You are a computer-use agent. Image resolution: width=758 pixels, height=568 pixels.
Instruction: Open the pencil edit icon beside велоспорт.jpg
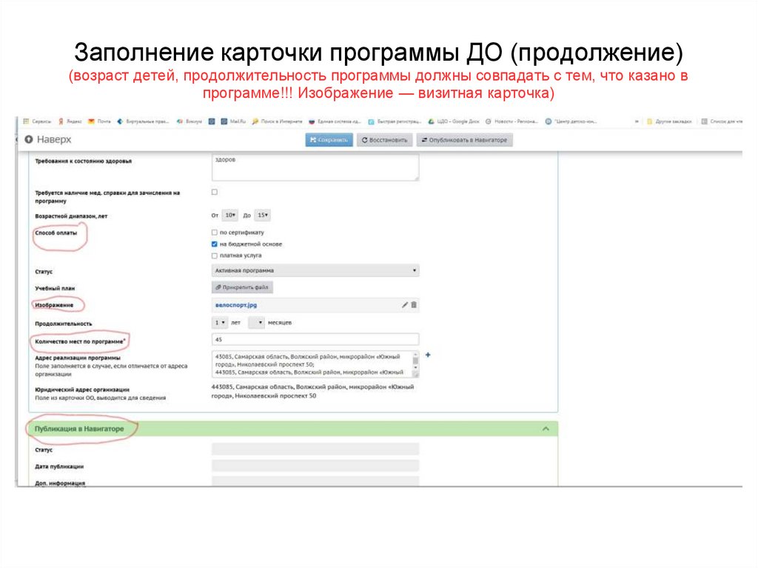coord(404,304)
